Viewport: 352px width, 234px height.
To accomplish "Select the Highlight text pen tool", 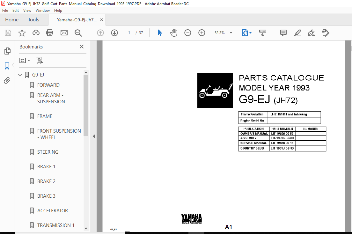I will click(297, 33).
